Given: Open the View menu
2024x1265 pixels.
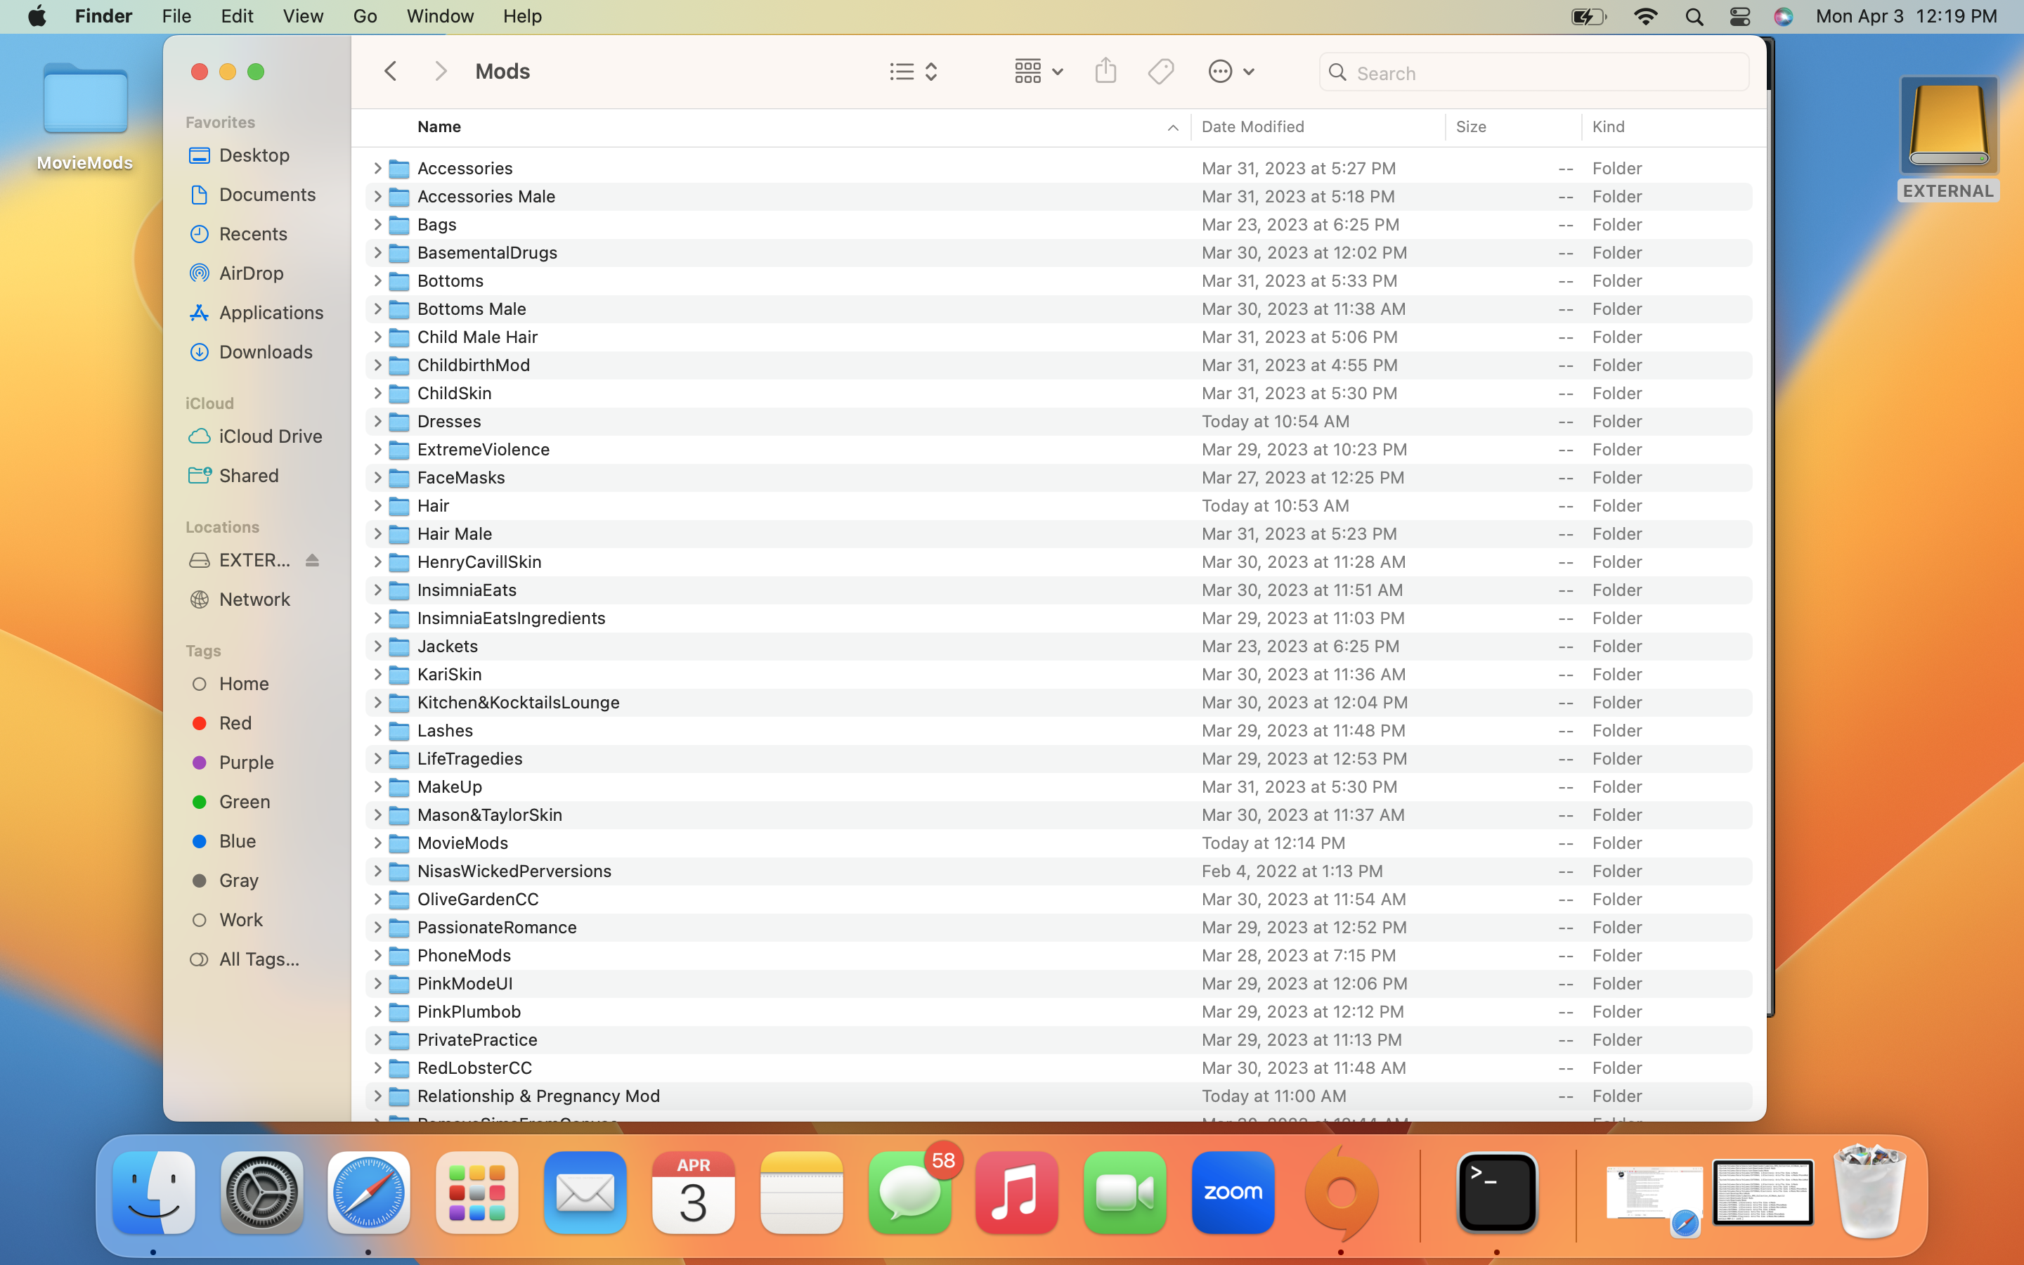Looking at the screenshot, I should [303, 16].
